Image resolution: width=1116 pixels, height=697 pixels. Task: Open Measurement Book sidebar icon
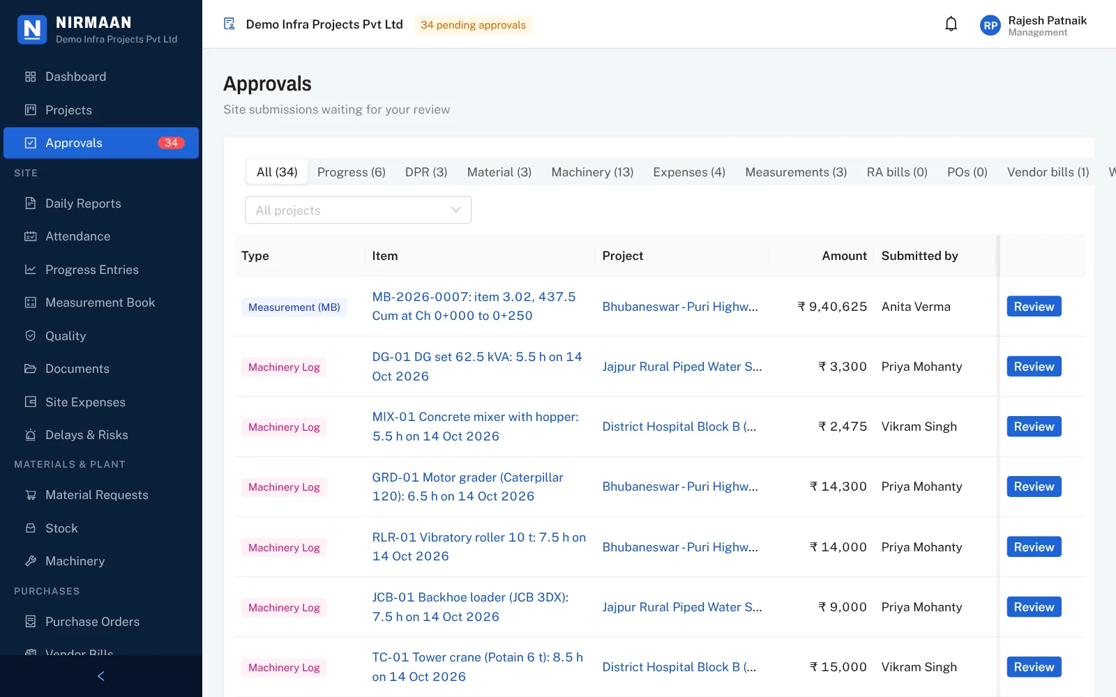pos(30,302)
